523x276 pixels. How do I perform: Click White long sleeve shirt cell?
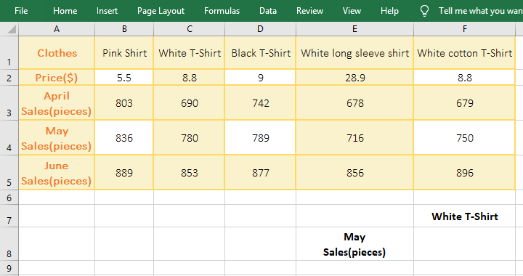(x=354, y=53)
